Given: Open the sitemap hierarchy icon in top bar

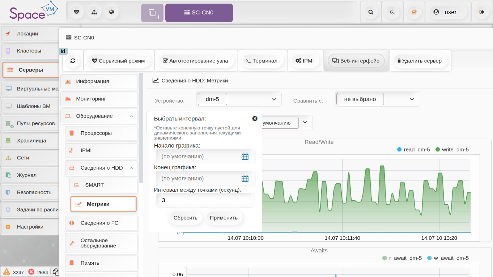Looking at the screenshot, I should pos(94,12).
